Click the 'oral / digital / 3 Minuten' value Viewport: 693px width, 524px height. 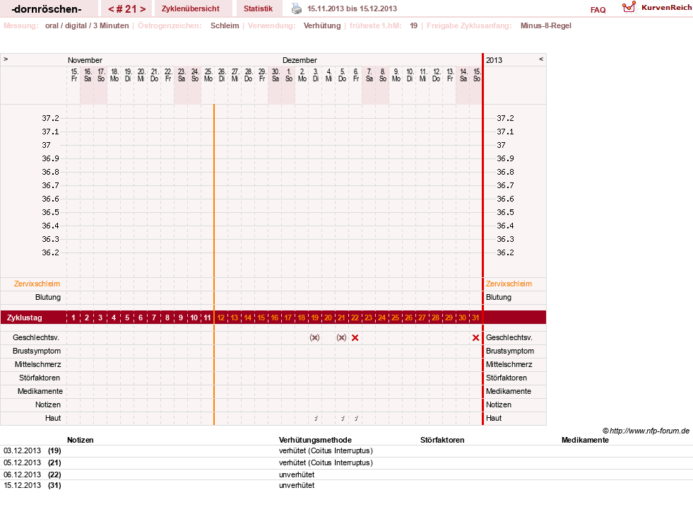point(87,25)
